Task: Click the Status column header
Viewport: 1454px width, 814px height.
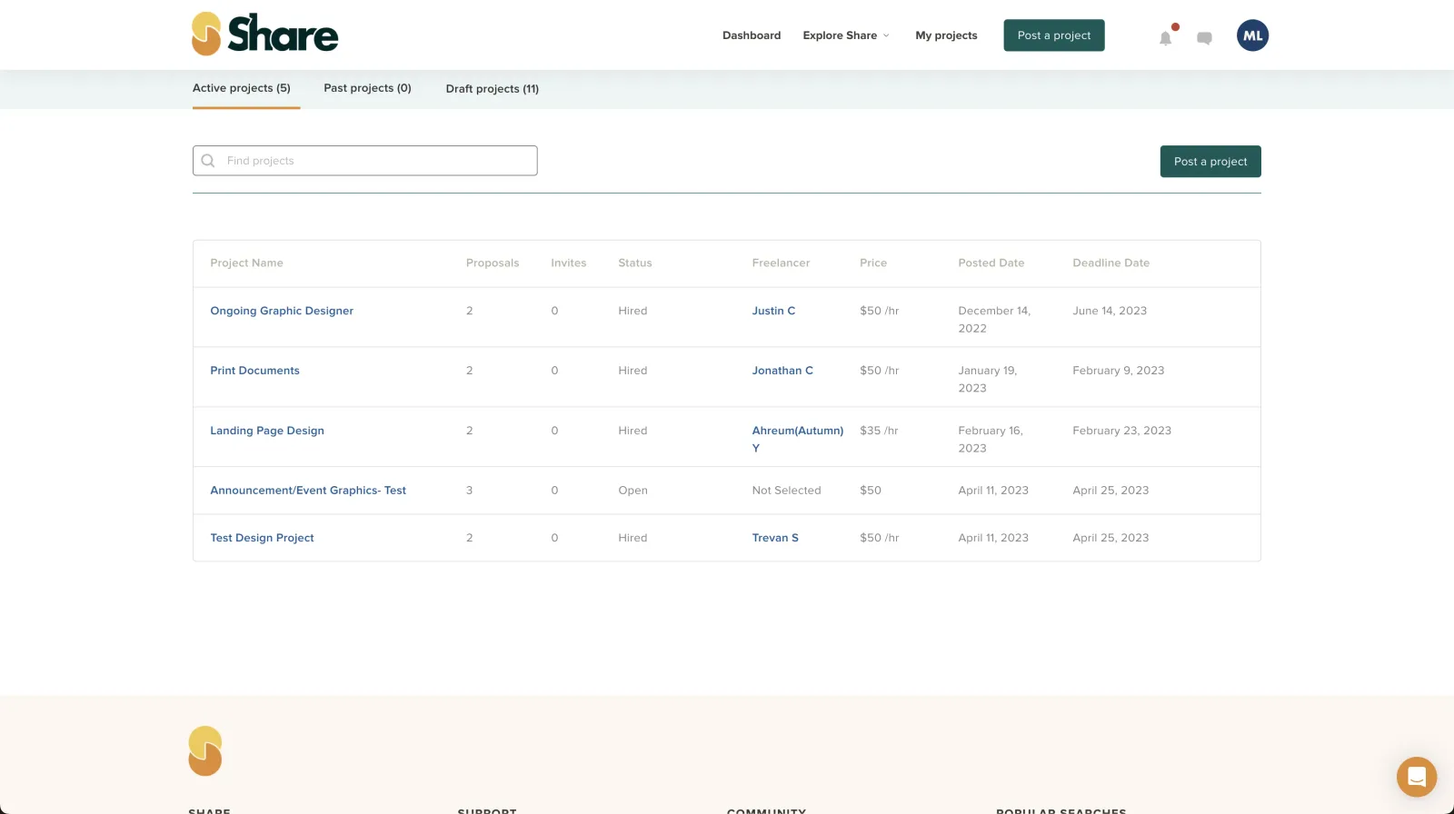Action: click(x=635, y=263)
